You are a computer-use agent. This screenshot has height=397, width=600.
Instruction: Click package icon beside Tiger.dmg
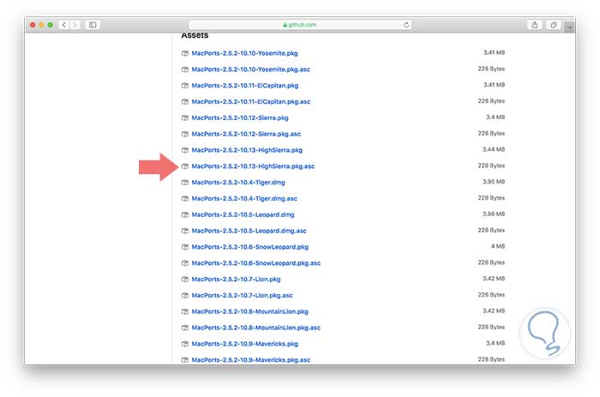tap(185, 183)
